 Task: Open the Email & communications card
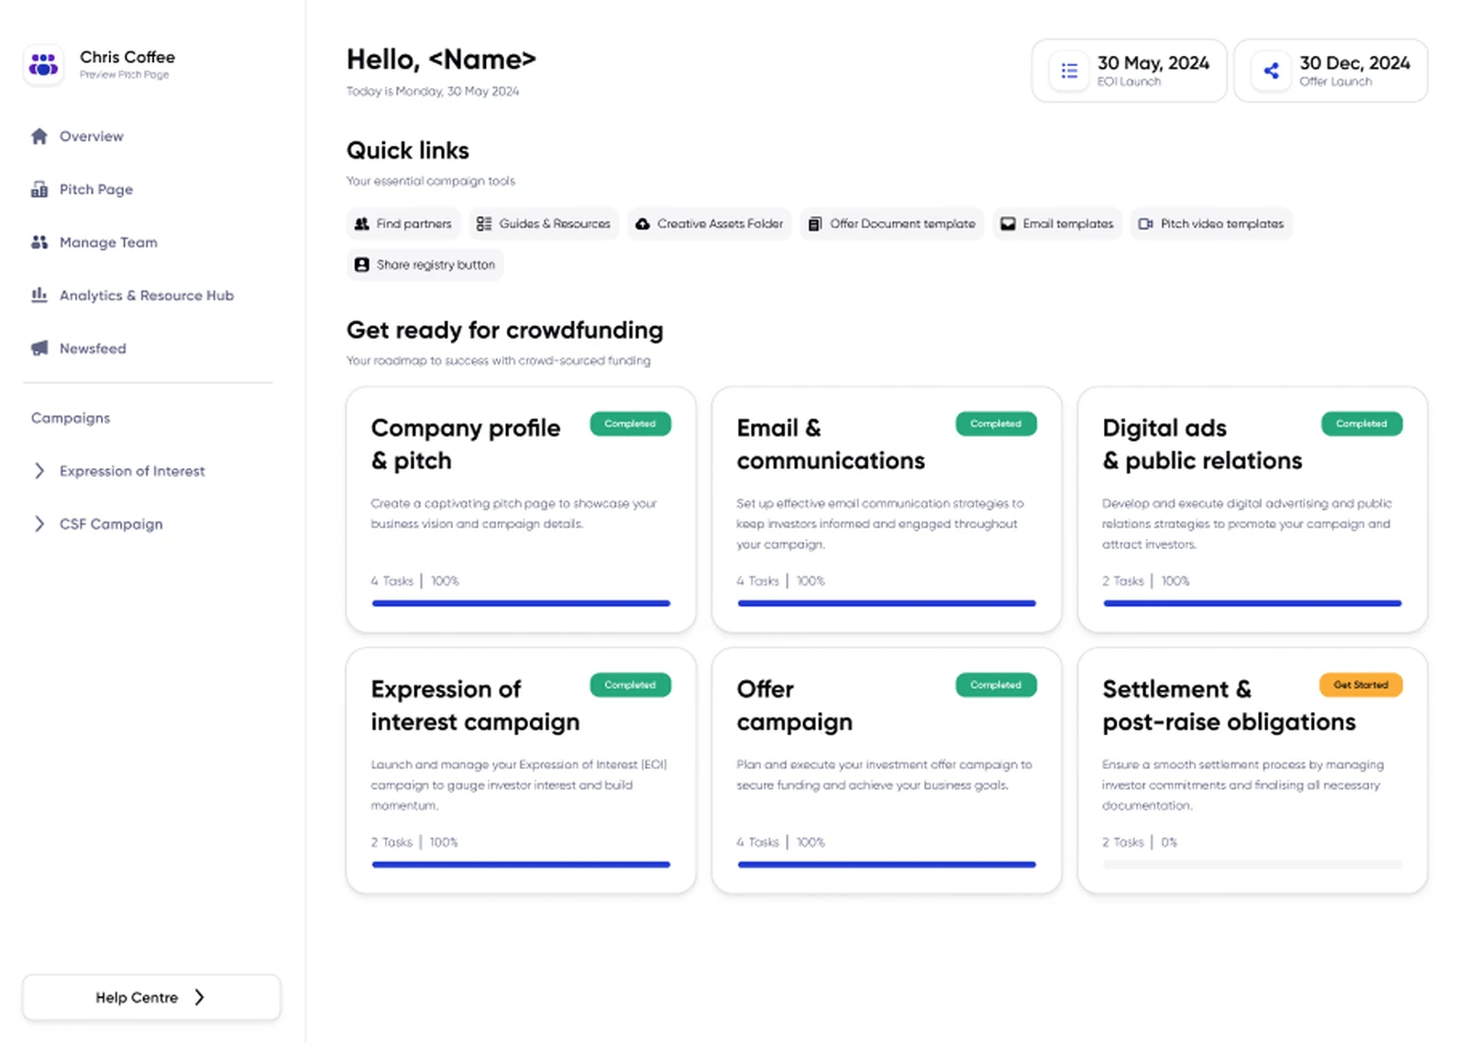(887, 510)
